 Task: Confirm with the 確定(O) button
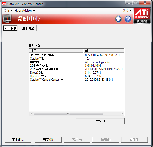(48, 140)
